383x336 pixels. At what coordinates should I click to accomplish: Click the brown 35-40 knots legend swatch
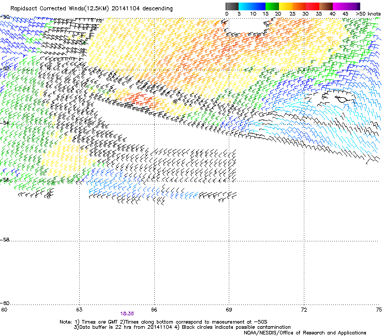pyautogui.click(x=326, y=6)
